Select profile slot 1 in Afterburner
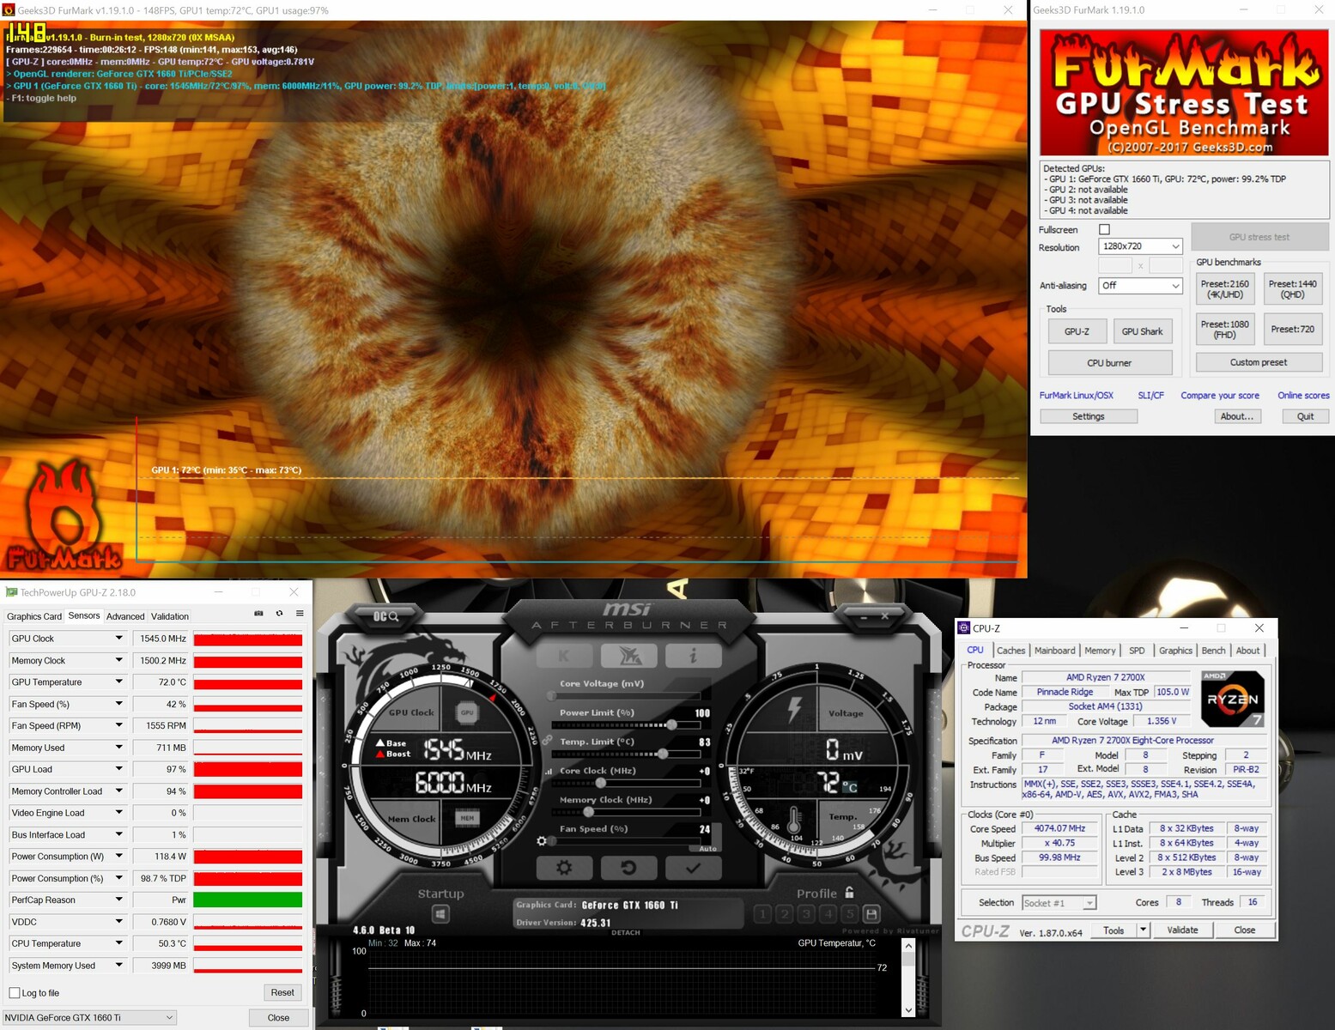Viewport: 1335px width, 1030px height. click(762, 914)
